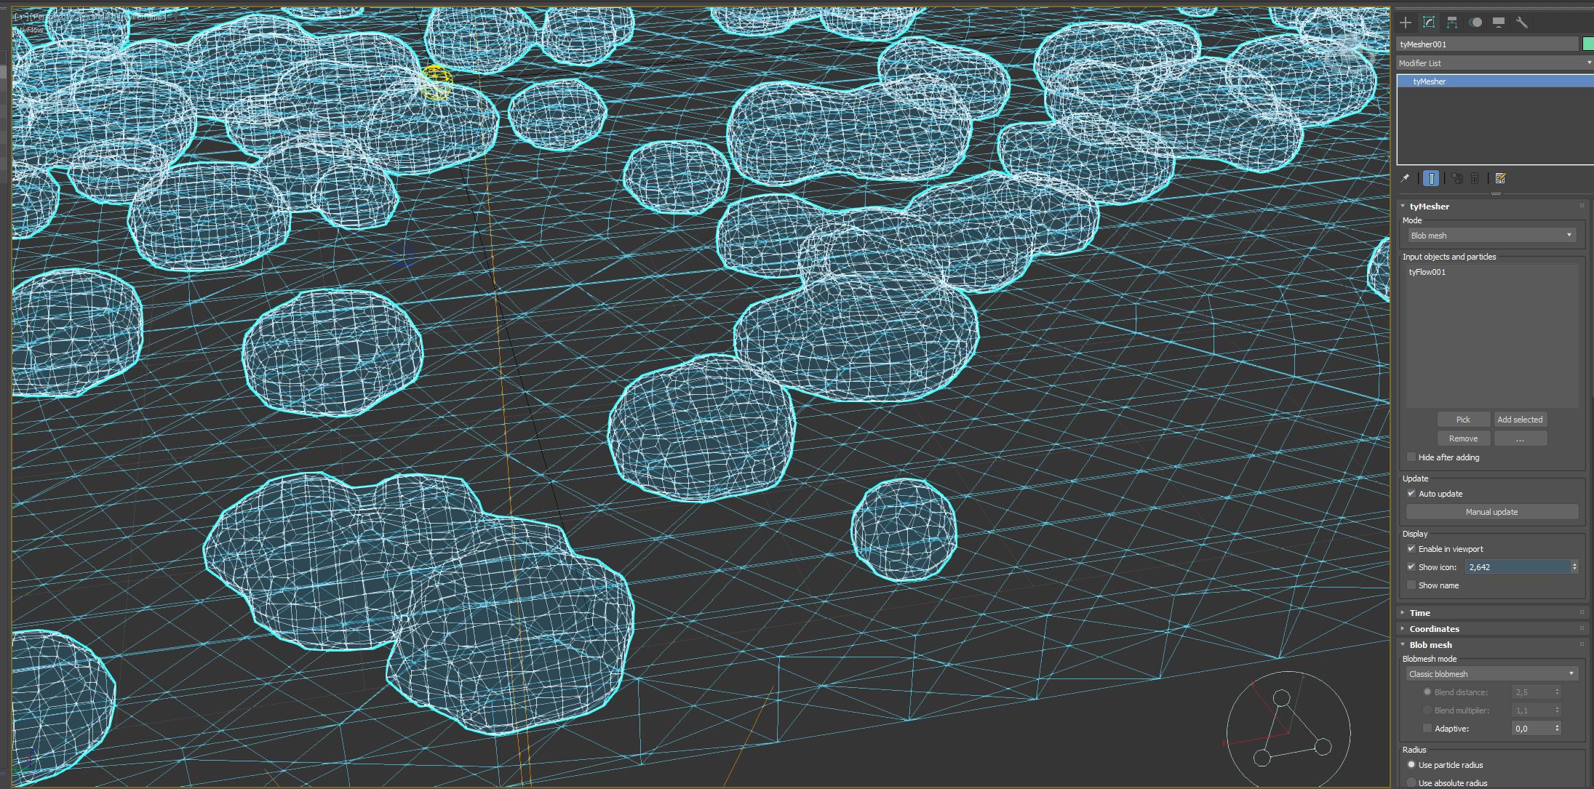Open the Modifier List dropdown
The height and width of the screenshot is (789, 1594).
1493,63
